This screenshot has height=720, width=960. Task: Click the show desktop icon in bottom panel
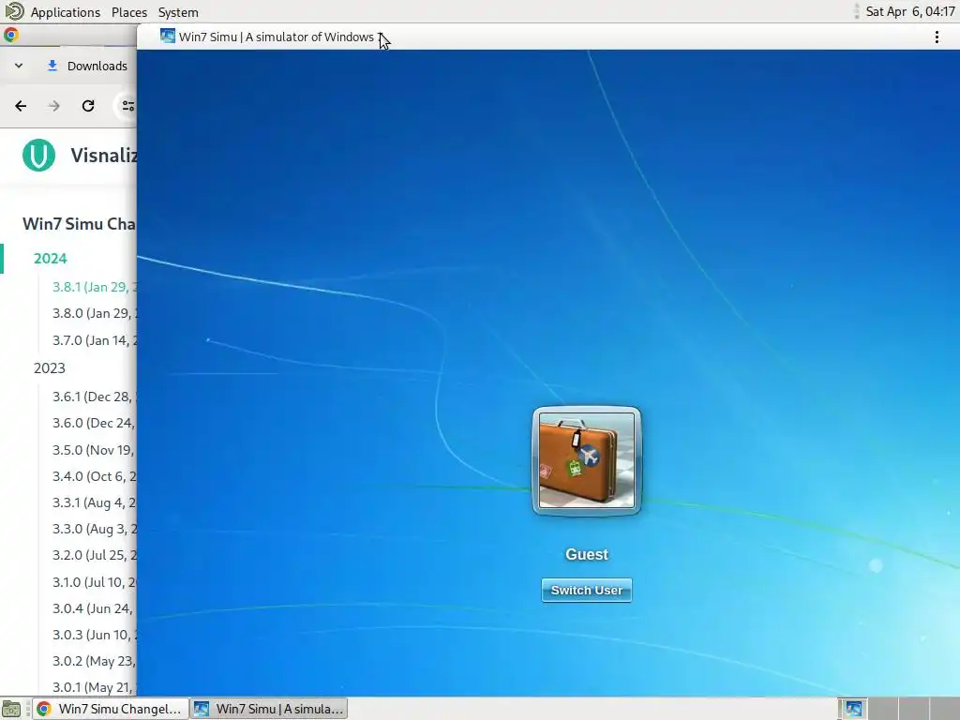11,709
